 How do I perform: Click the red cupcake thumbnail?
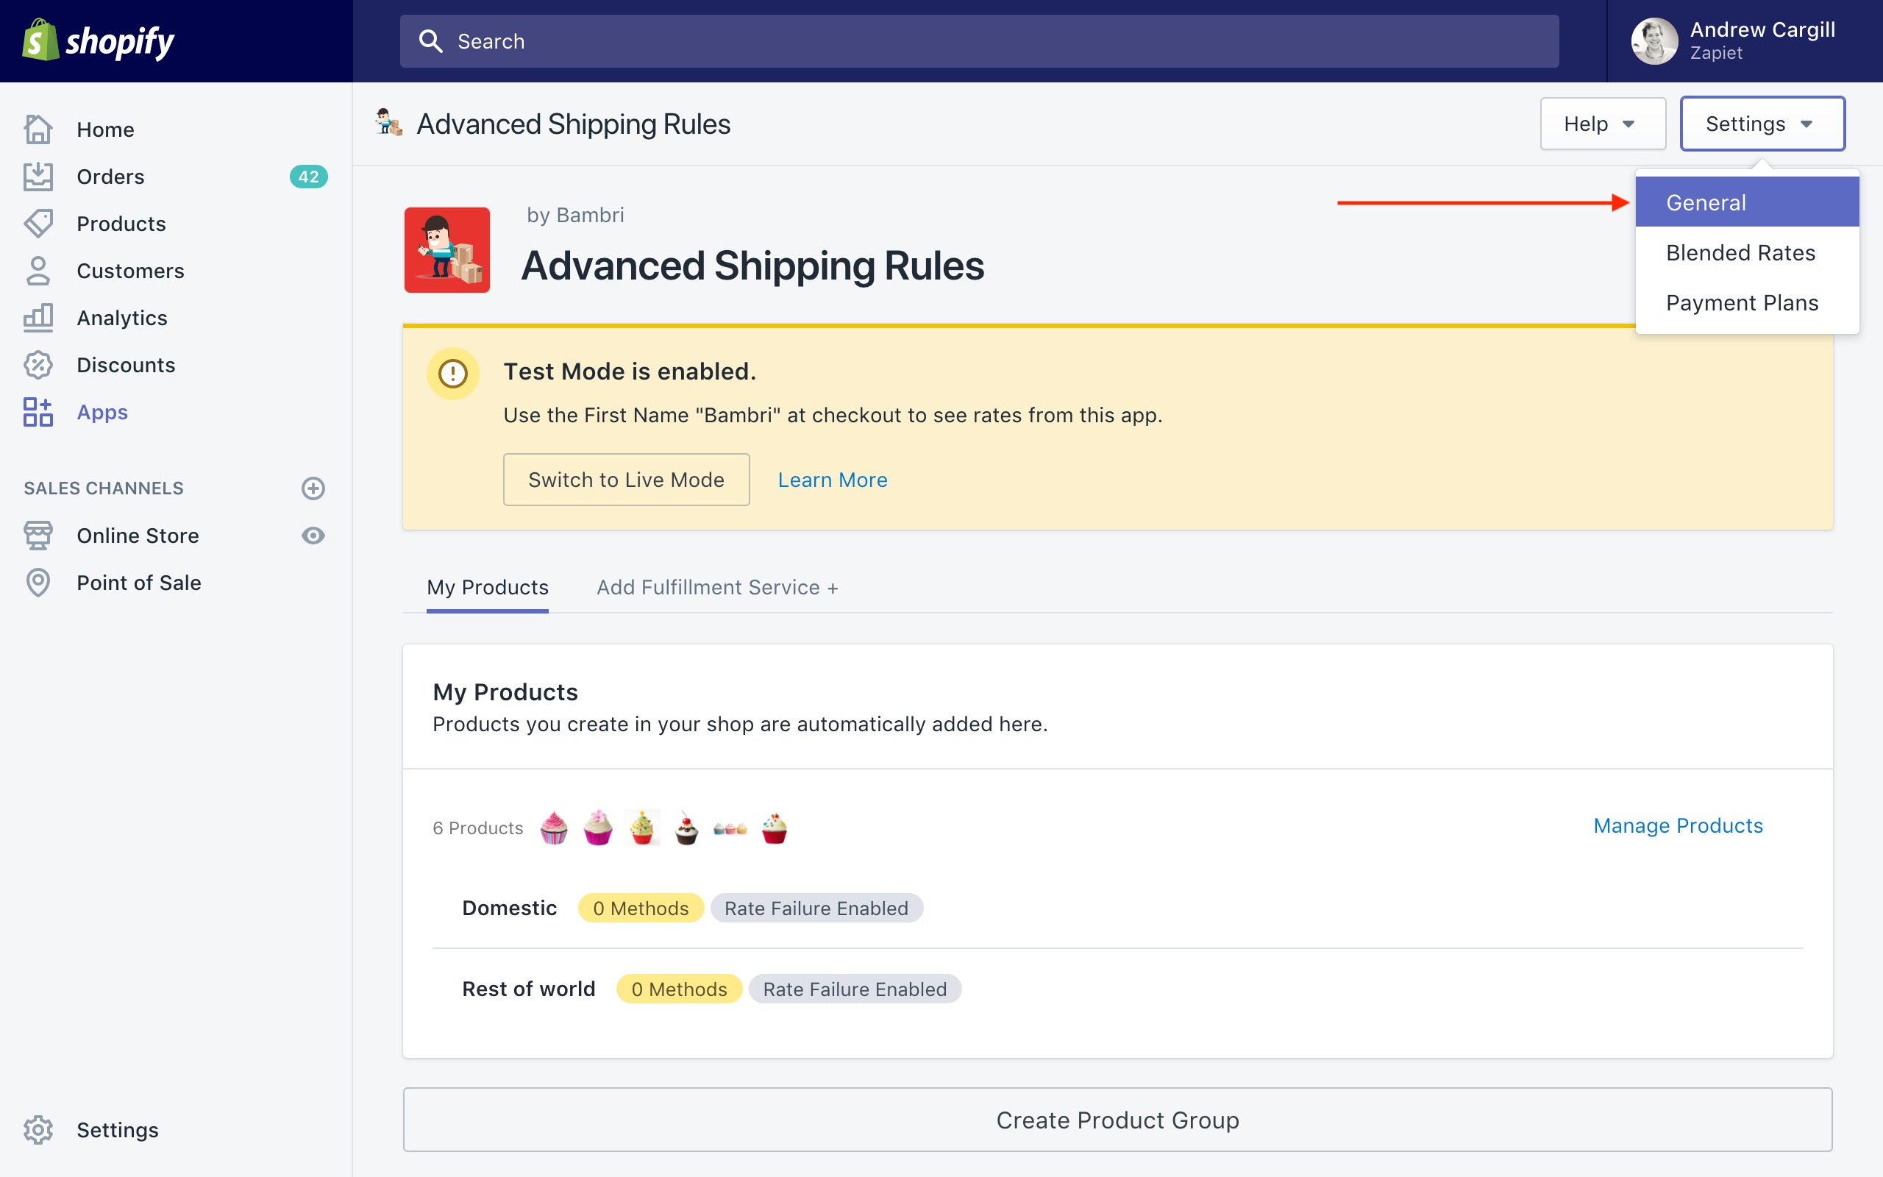pyautogui.click(x=775, y=828)
